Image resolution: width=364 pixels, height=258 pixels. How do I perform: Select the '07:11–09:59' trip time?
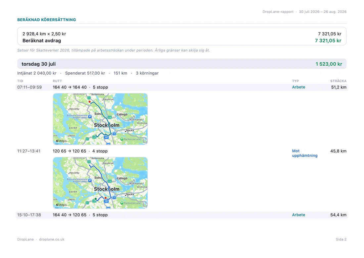(29, 87)
